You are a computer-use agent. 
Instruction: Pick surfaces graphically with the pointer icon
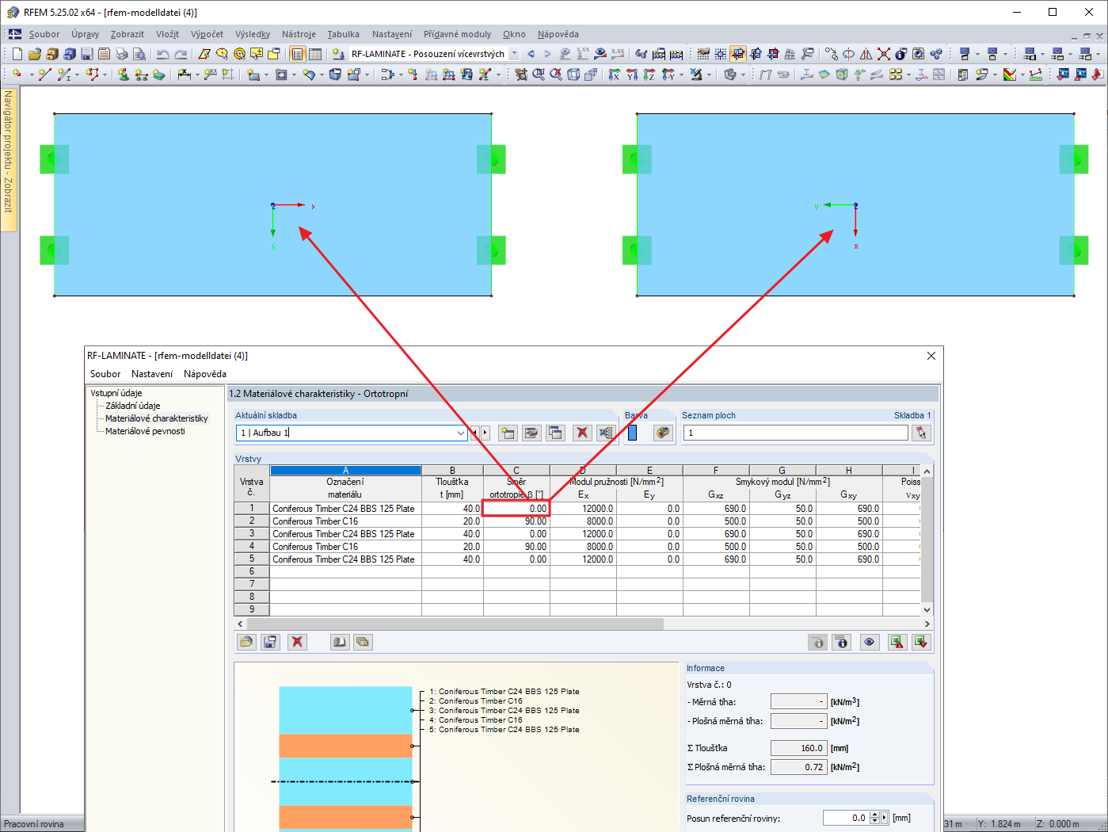coord(920,433)
